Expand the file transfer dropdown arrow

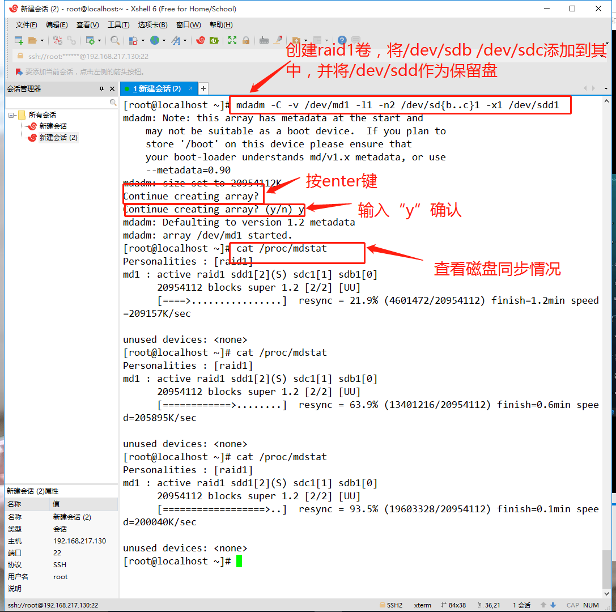coord(143,40)
